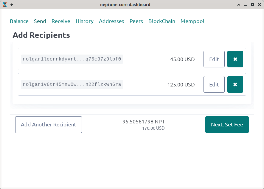Open the Mempool tab
Screen dimensions: 264x189
pyautogui.click(x=192, y=21)
